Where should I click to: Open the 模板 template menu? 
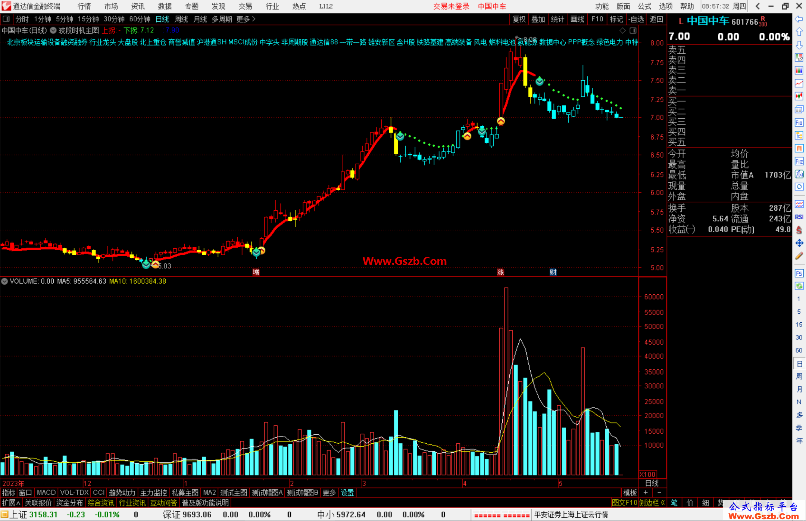pos(630,493)
